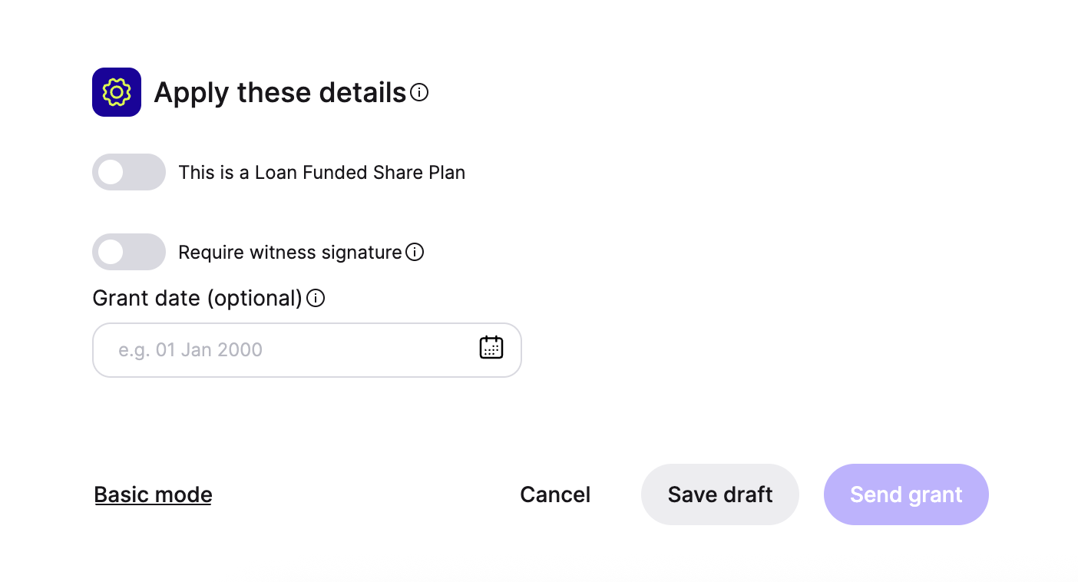1078x582 pixels.
Task: Switch to Basic mode link
Action: (x=153, y=494)
